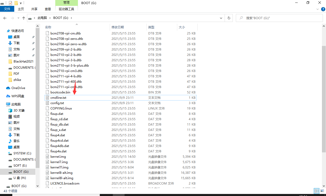Select fixup4cd.dat file
Viewport: 326px width, 196px height.
[x=59, y=141]
